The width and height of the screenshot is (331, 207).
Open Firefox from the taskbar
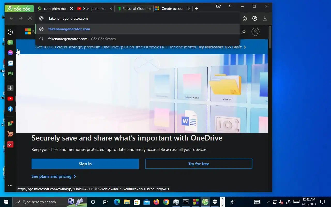[x=156, y=202]
